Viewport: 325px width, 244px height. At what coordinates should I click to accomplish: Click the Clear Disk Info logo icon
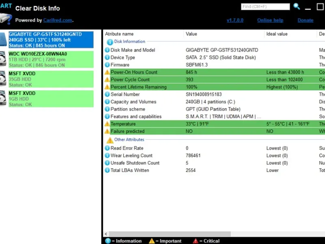pyautogui.click(x=6, y=16)
